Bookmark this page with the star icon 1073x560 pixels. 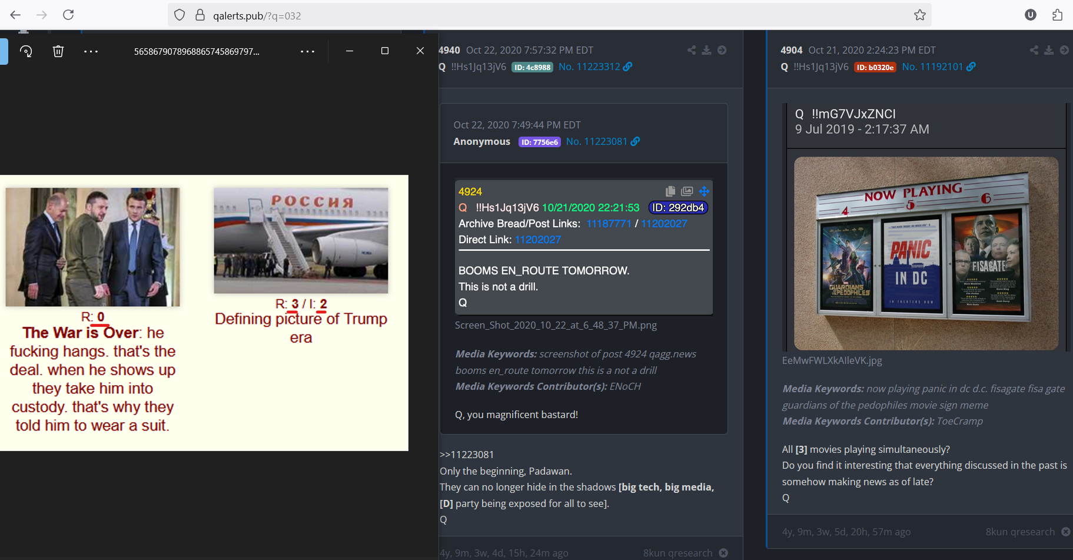920,15
